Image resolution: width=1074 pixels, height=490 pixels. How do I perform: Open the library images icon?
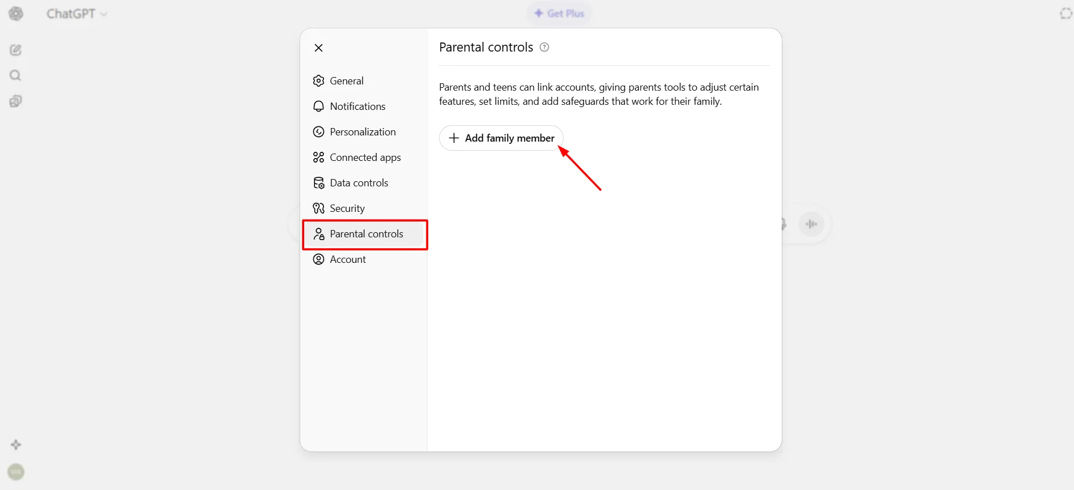(16, 101)
